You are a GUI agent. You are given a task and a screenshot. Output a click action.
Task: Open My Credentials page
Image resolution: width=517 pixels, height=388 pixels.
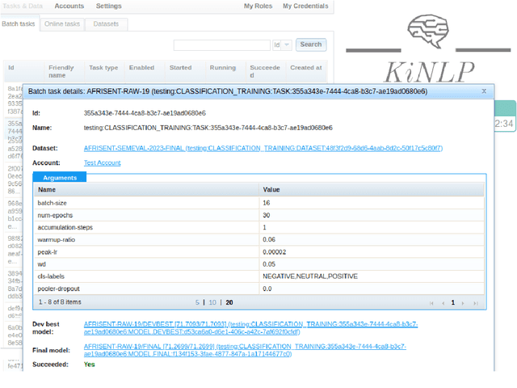click(x=305, y=6)
